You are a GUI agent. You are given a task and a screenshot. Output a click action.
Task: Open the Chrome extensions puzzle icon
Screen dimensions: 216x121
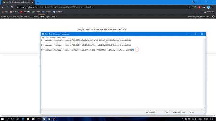point(204,7)
